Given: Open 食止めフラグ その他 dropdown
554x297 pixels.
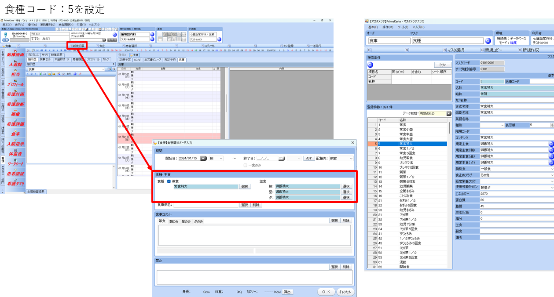Looking at the screenshot, I should coord(517,174).
